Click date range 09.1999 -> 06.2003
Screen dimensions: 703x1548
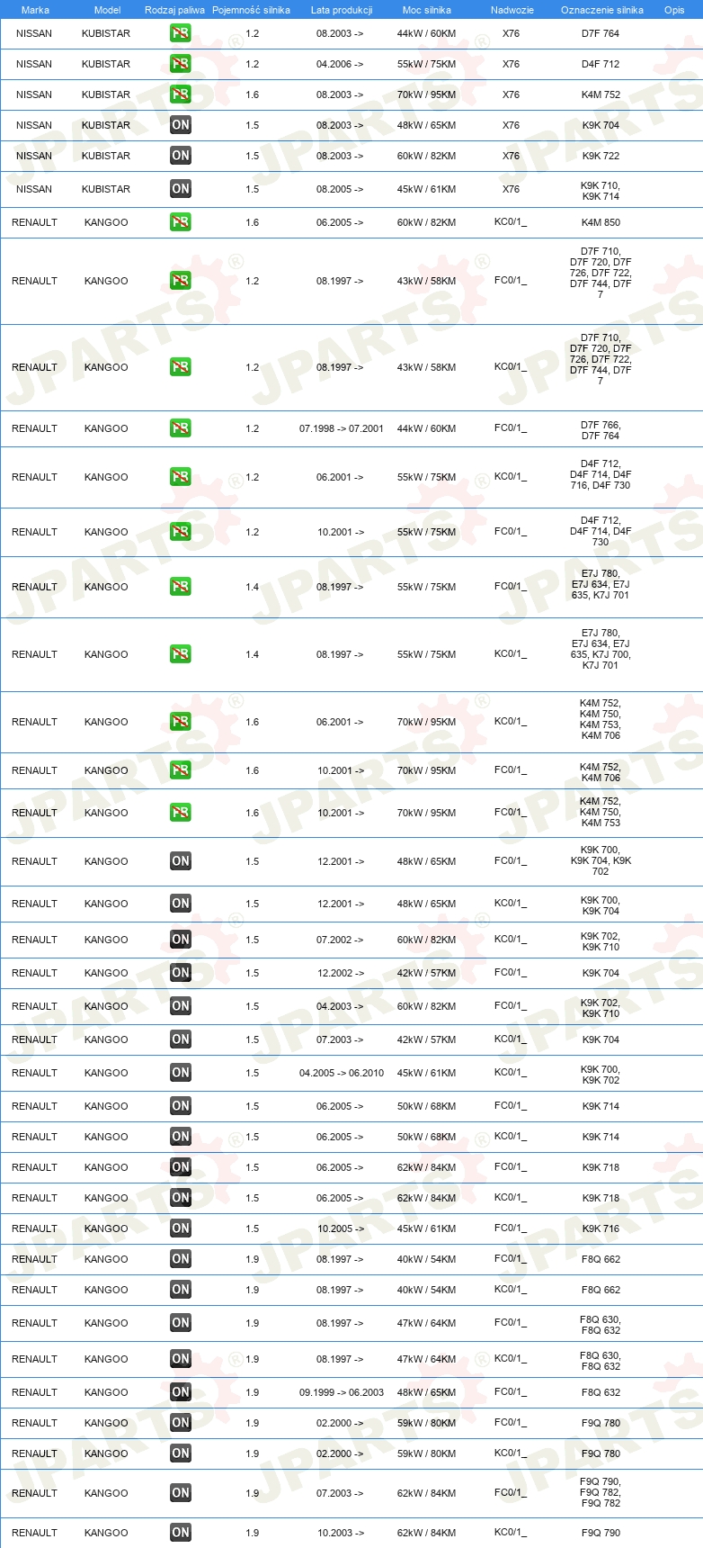point(342,1392)
